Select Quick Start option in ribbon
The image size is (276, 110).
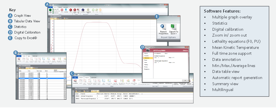point(55,9)
